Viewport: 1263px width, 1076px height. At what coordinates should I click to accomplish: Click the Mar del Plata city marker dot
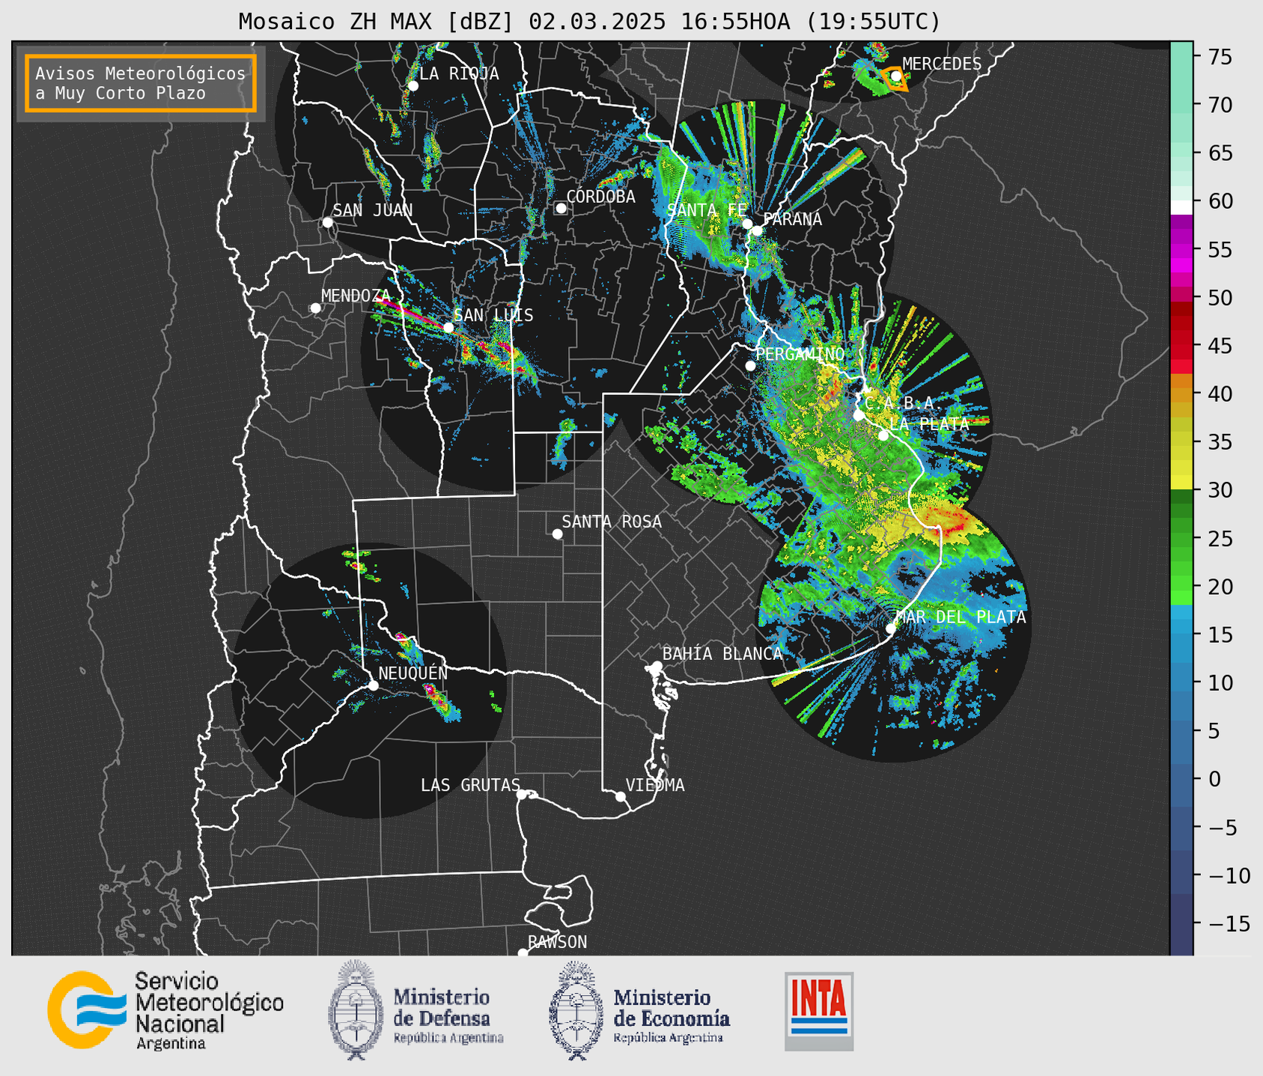[890, 629]
